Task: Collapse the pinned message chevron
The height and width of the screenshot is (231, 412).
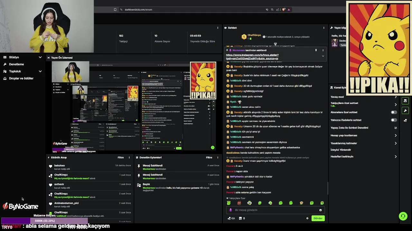Action: pos(323,56)
